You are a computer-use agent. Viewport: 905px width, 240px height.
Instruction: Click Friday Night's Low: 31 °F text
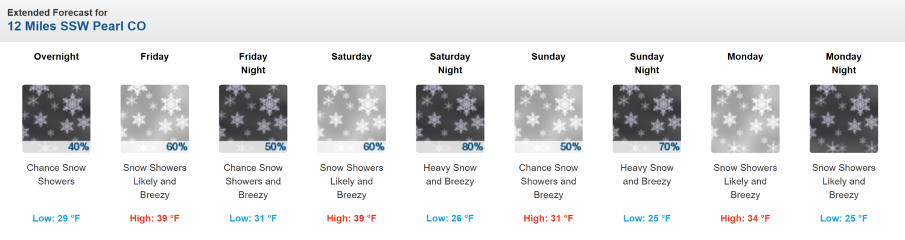pos(253,218)
